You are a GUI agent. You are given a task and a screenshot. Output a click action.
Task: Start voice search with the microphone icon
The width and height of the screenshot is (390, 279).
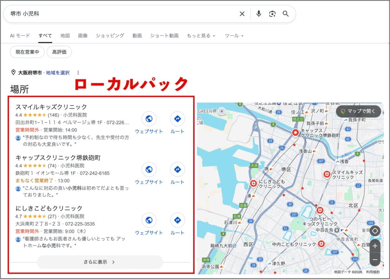coord(259,14)
